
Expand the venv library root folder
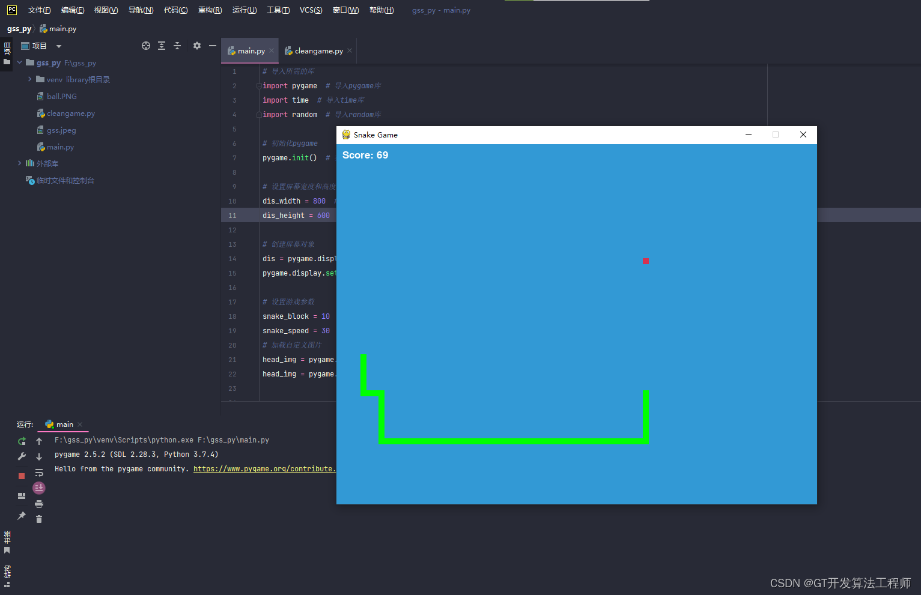tap(29, 79)
